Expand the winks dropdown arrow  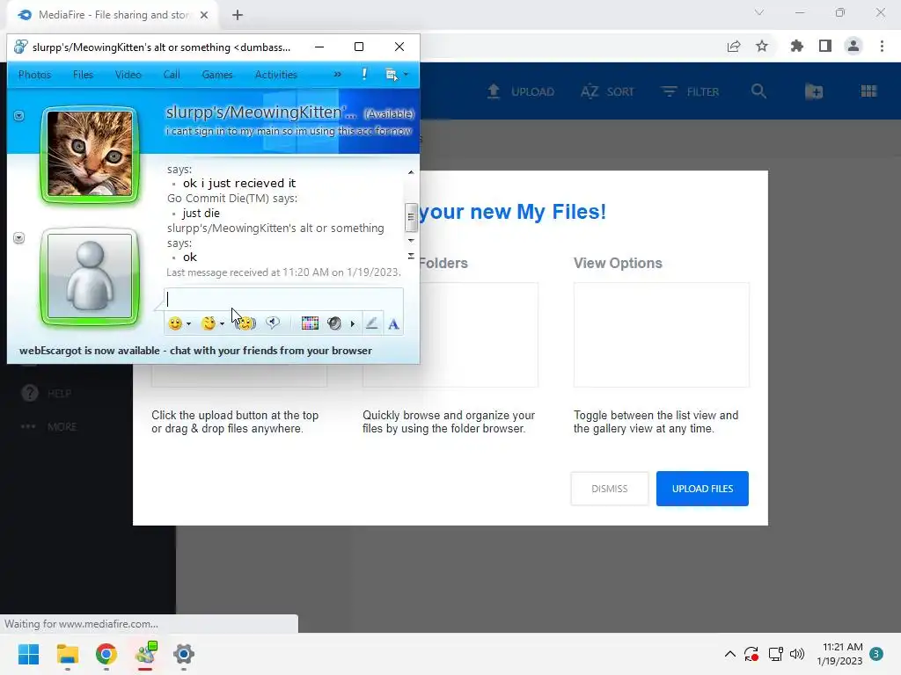pyautogui.click(x=222, y=324)
